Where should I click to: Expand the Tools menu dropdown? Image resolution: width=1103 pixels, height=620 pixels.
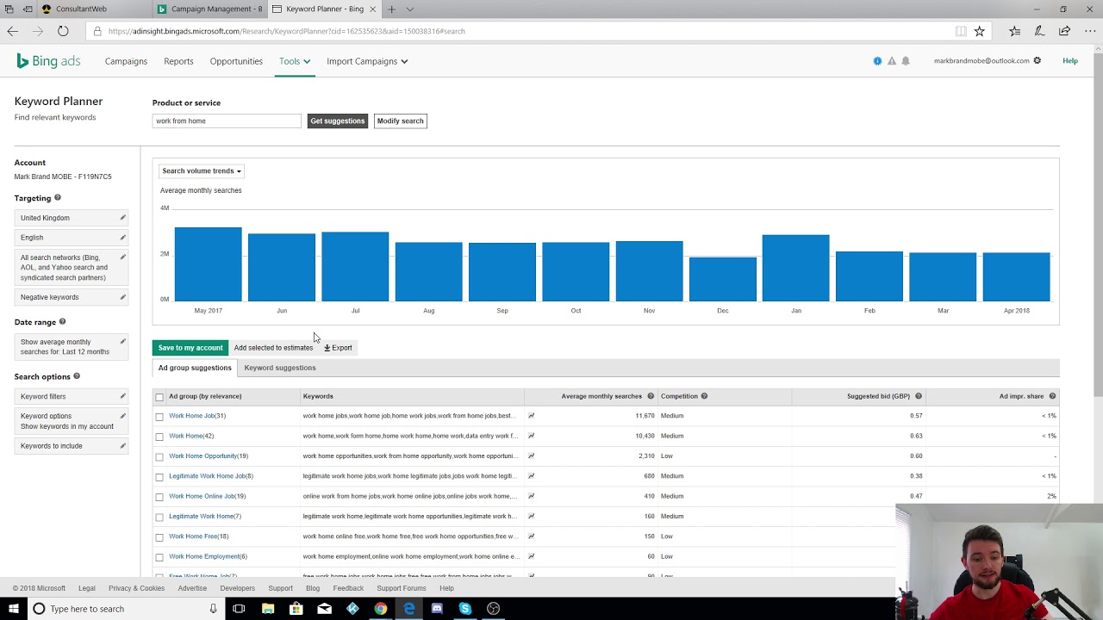[295, 61]
